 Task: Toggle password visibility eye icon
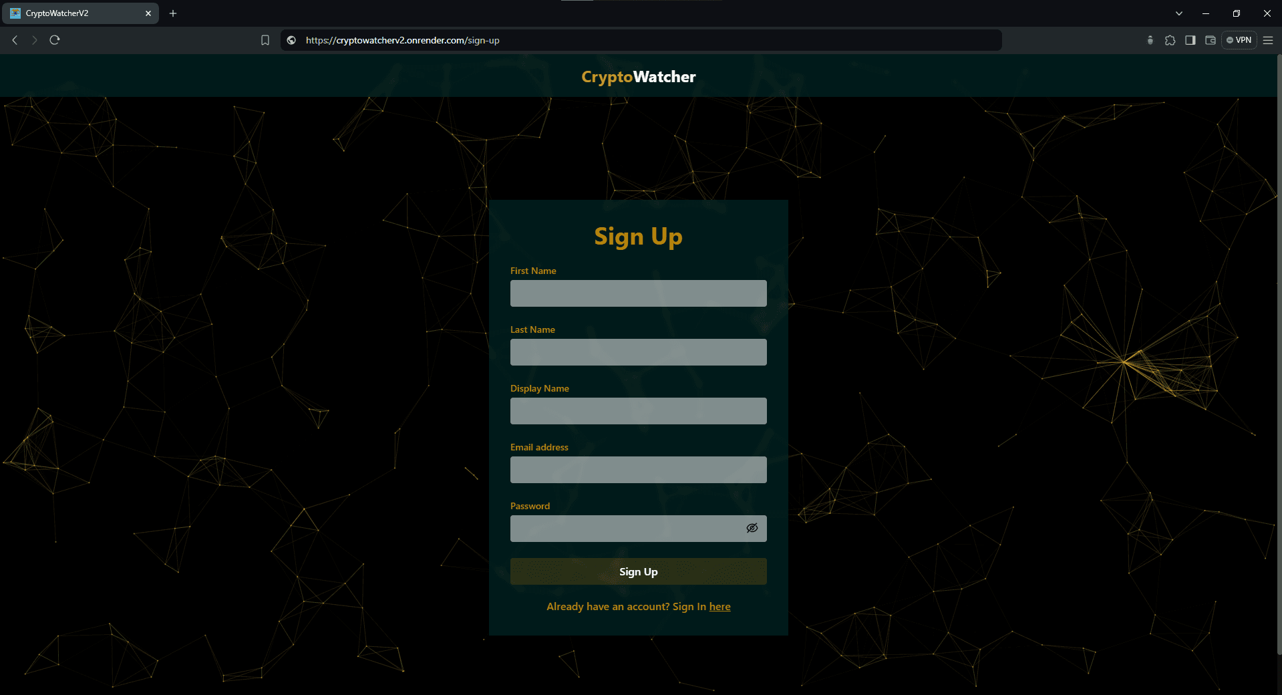point(752,528)
